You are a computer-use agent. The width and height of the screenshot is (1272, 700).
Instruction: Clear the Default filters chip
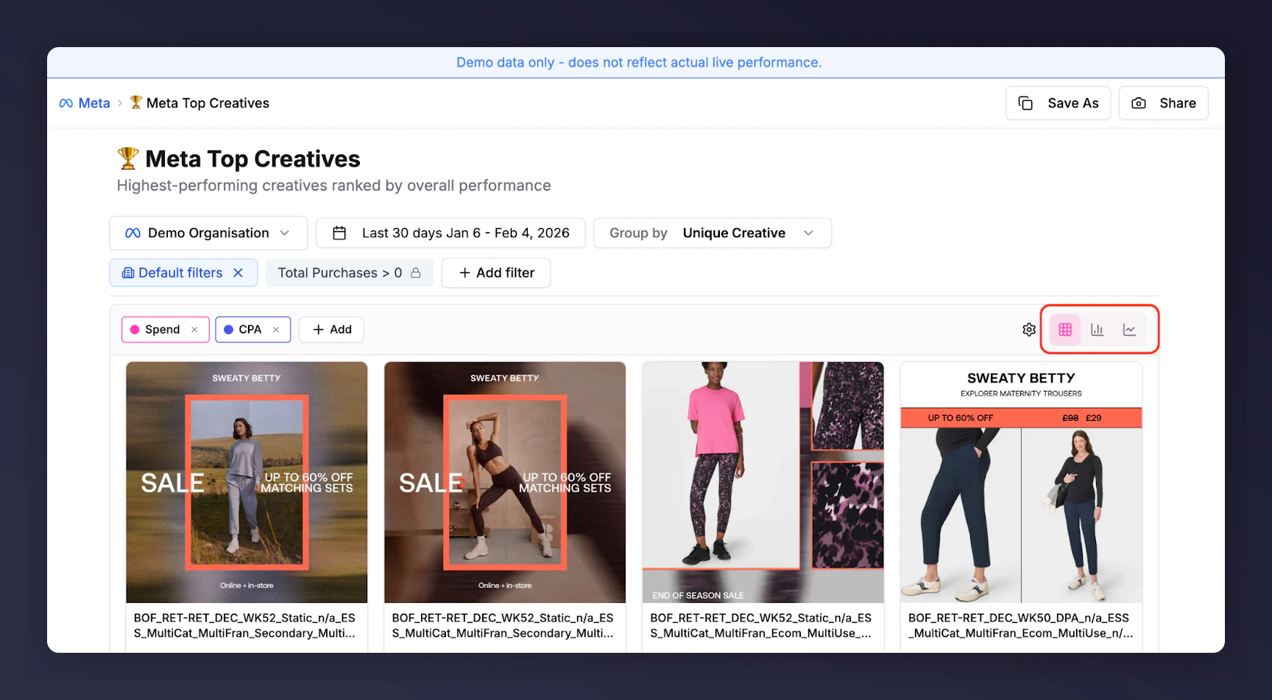(x=239, y=273)
